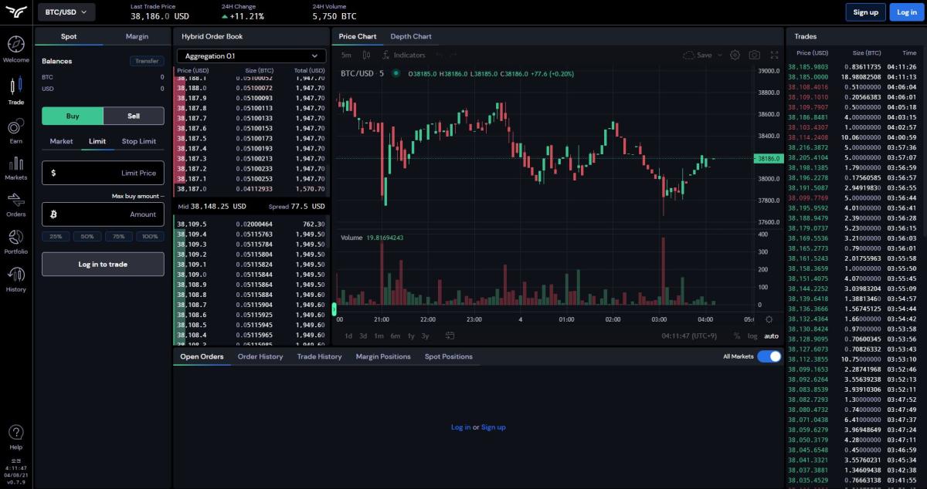
Task: Click the Limit Price input field
Action: coord(103,173)
